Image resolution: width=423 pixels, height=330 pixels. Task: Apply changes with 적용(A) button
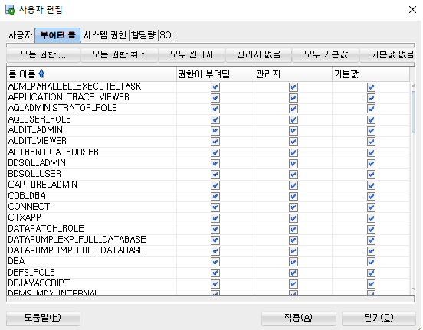point(299,318)
